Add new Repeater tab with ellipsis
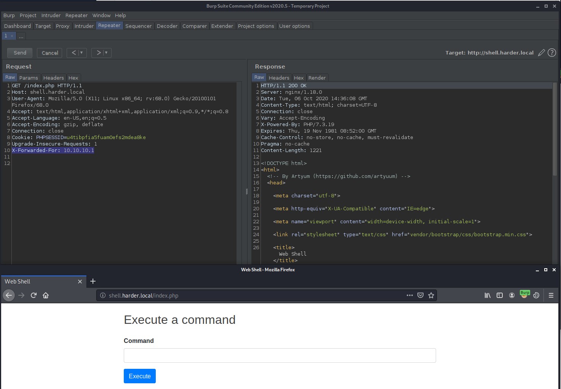Screen dimensions: 561x389 [x=21, y=36]
